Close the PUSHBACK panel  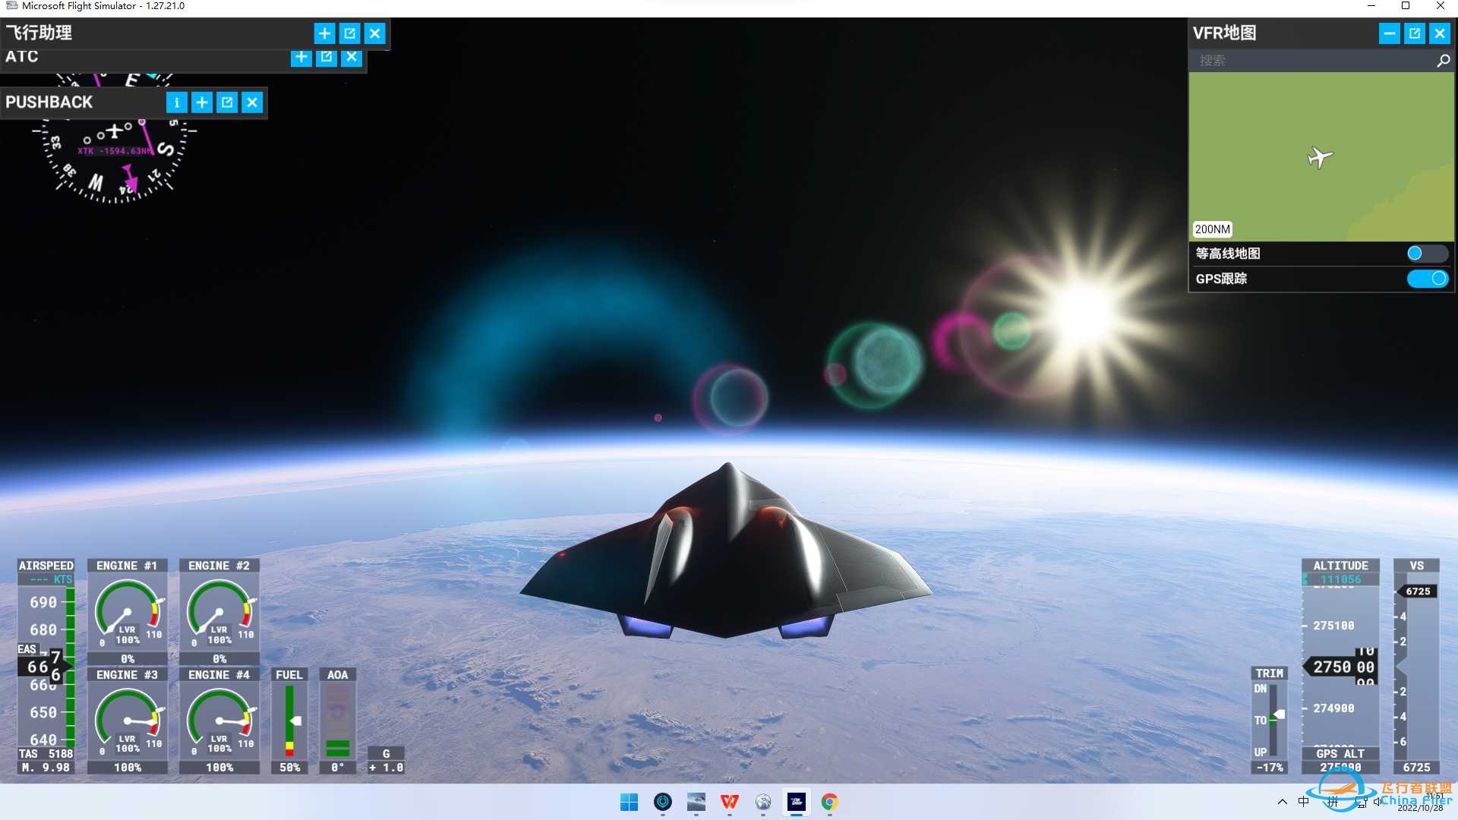click(x=252, y=102)
